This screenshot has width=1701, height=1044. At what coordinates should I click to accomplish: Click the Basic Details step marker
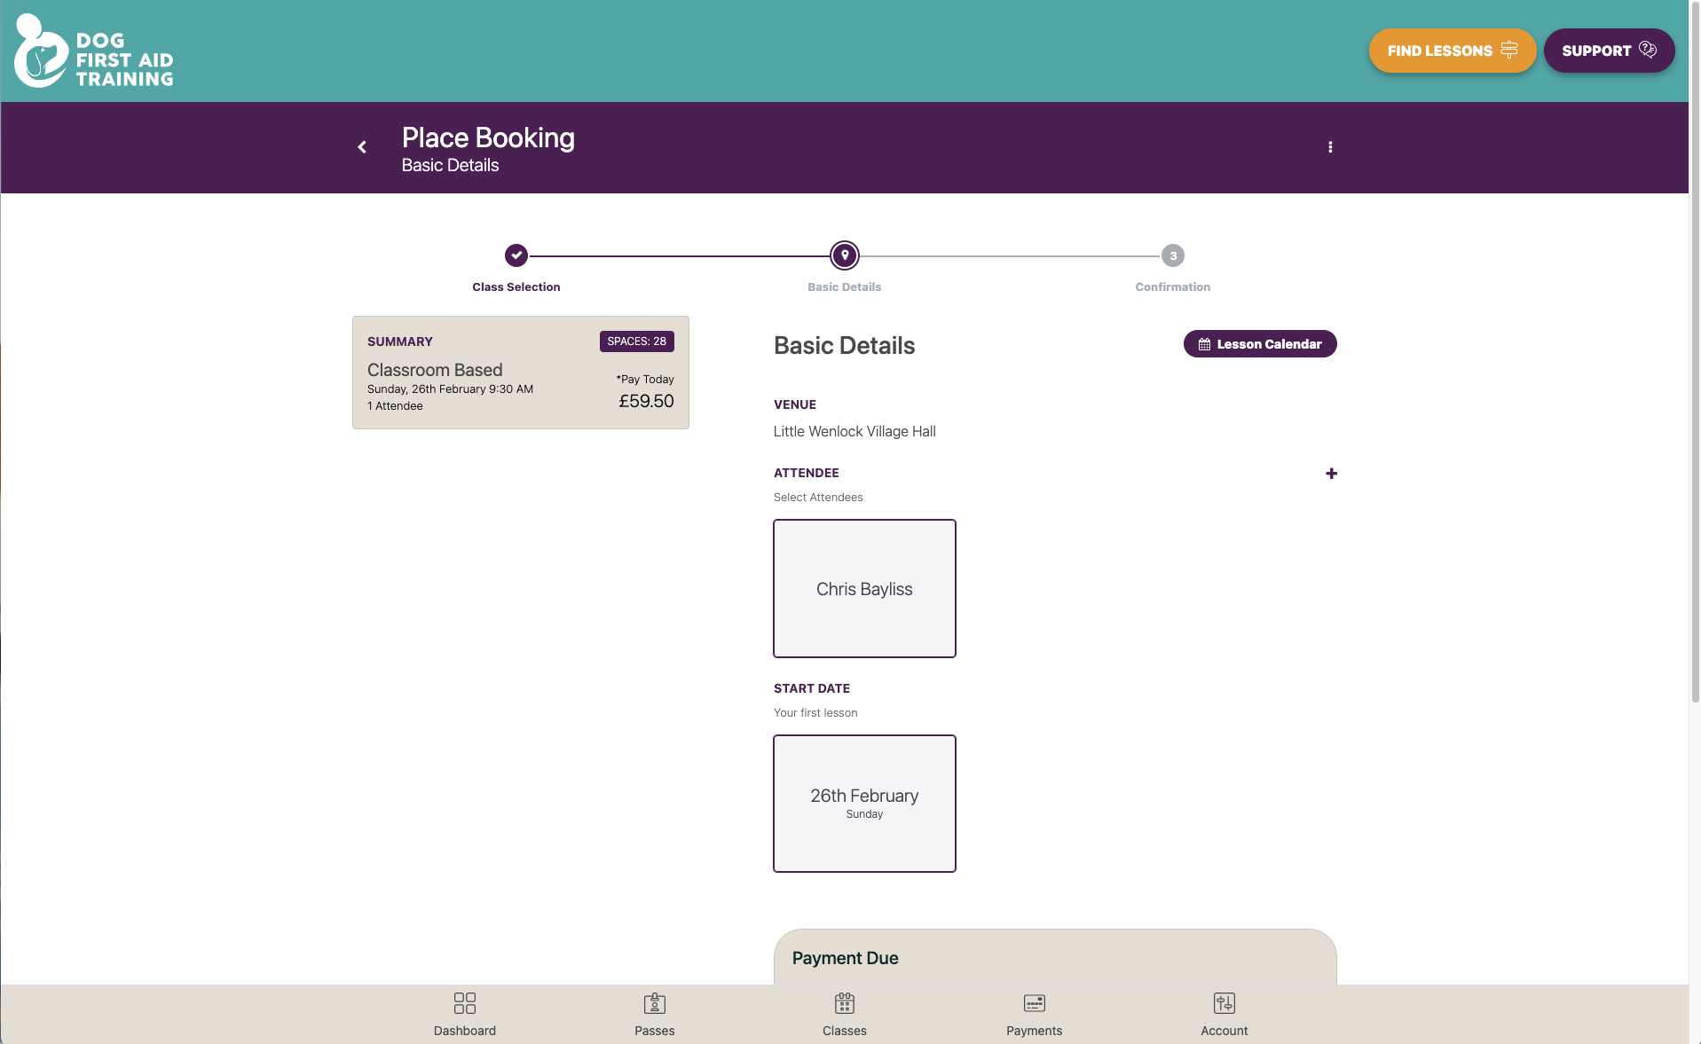pyautogui.click(x=845, y=255)
